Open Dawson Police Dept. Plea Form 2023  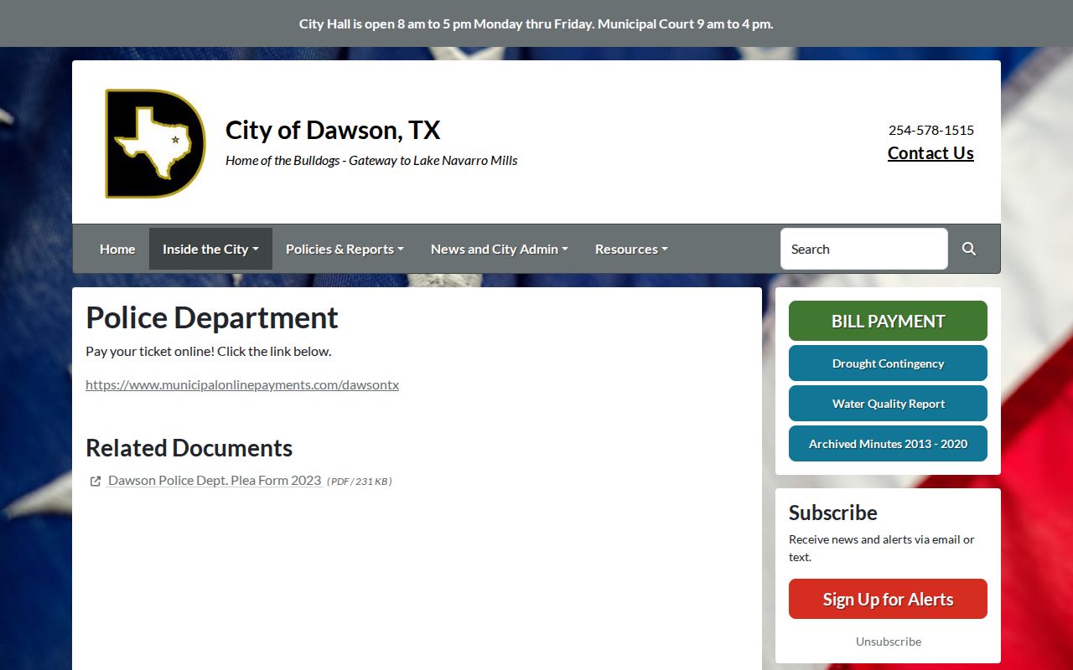(x=215, y=480)
